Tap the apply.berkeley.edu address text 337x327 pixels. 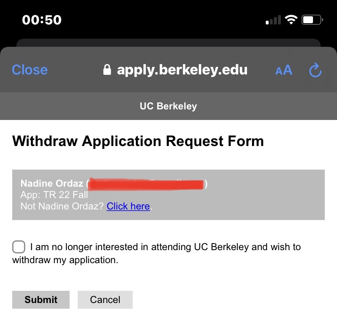coord(182,70)
